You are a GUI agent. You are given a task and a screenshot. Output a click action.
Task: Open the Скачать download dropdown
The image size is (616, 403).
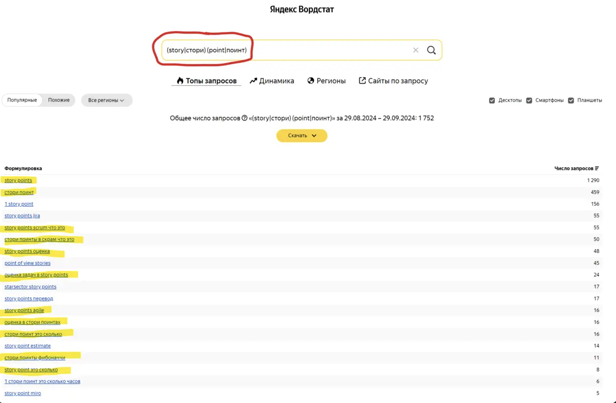302,135
